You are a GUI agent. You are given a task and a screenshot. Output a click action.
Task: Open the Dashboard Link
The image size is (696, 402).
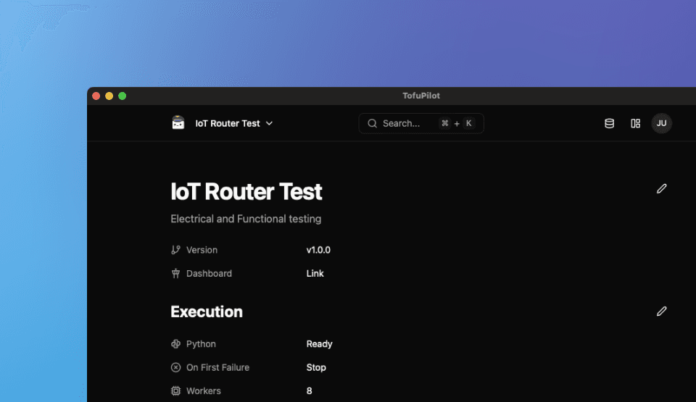[315, 274]
